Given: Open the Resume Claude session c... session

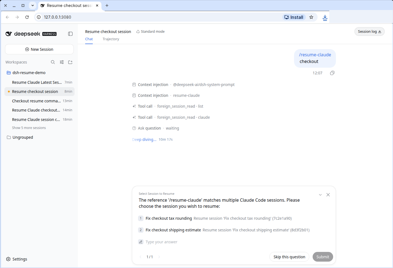Looking at the screenshot, I should [40, 120].
